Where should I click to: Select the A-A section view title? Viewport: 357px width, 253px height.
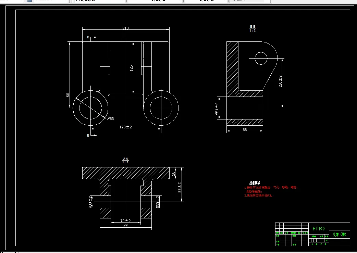click(x=125, y=159)
